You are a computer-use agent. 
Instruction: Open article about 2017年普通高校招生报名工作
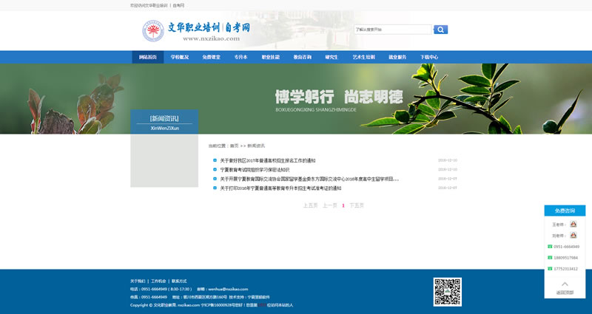click(267, 160)
